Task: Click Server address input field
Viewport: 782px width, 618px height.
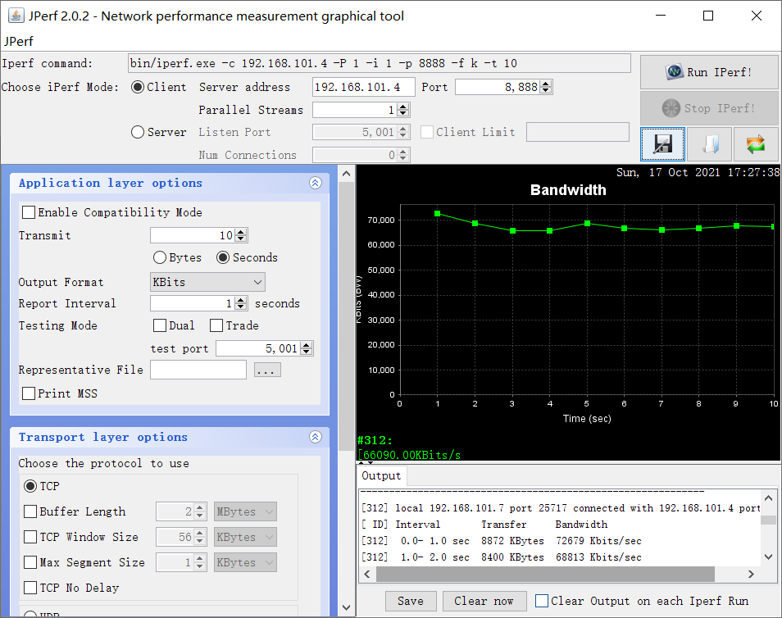Action: (364, 87)
